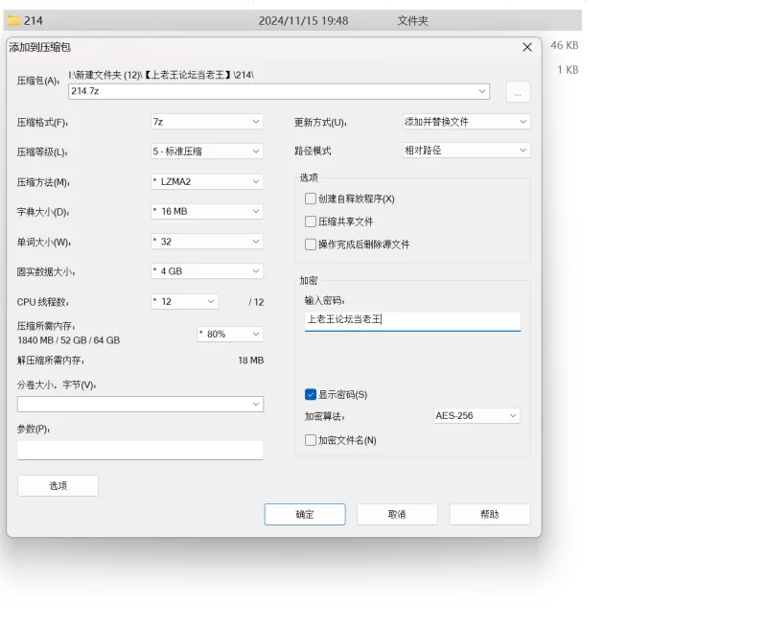Close the 添加到压缩包 dialog

[x=526, y=47]
